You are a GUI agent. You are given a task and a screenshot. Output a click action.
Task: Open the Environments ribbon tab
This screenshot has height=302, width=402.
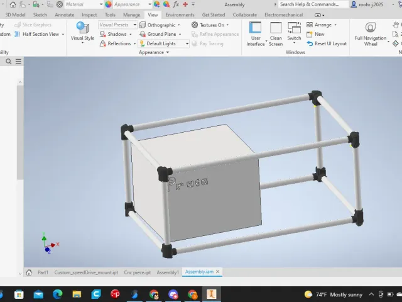180,15
